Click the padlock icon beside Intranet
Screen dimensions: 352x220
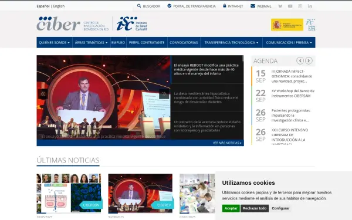[x=225, y=6]
